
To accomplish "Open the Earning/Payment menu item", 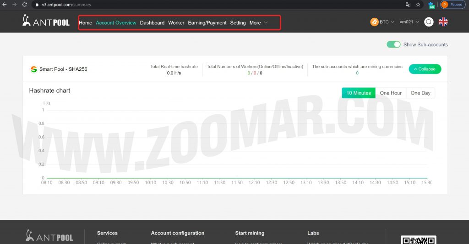I will tap(207, 23).
